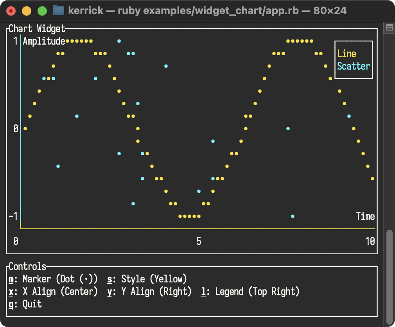Click the x-axis value '5'
The width and height of the screenshot is (395, 327).
(x=199, y=241)
